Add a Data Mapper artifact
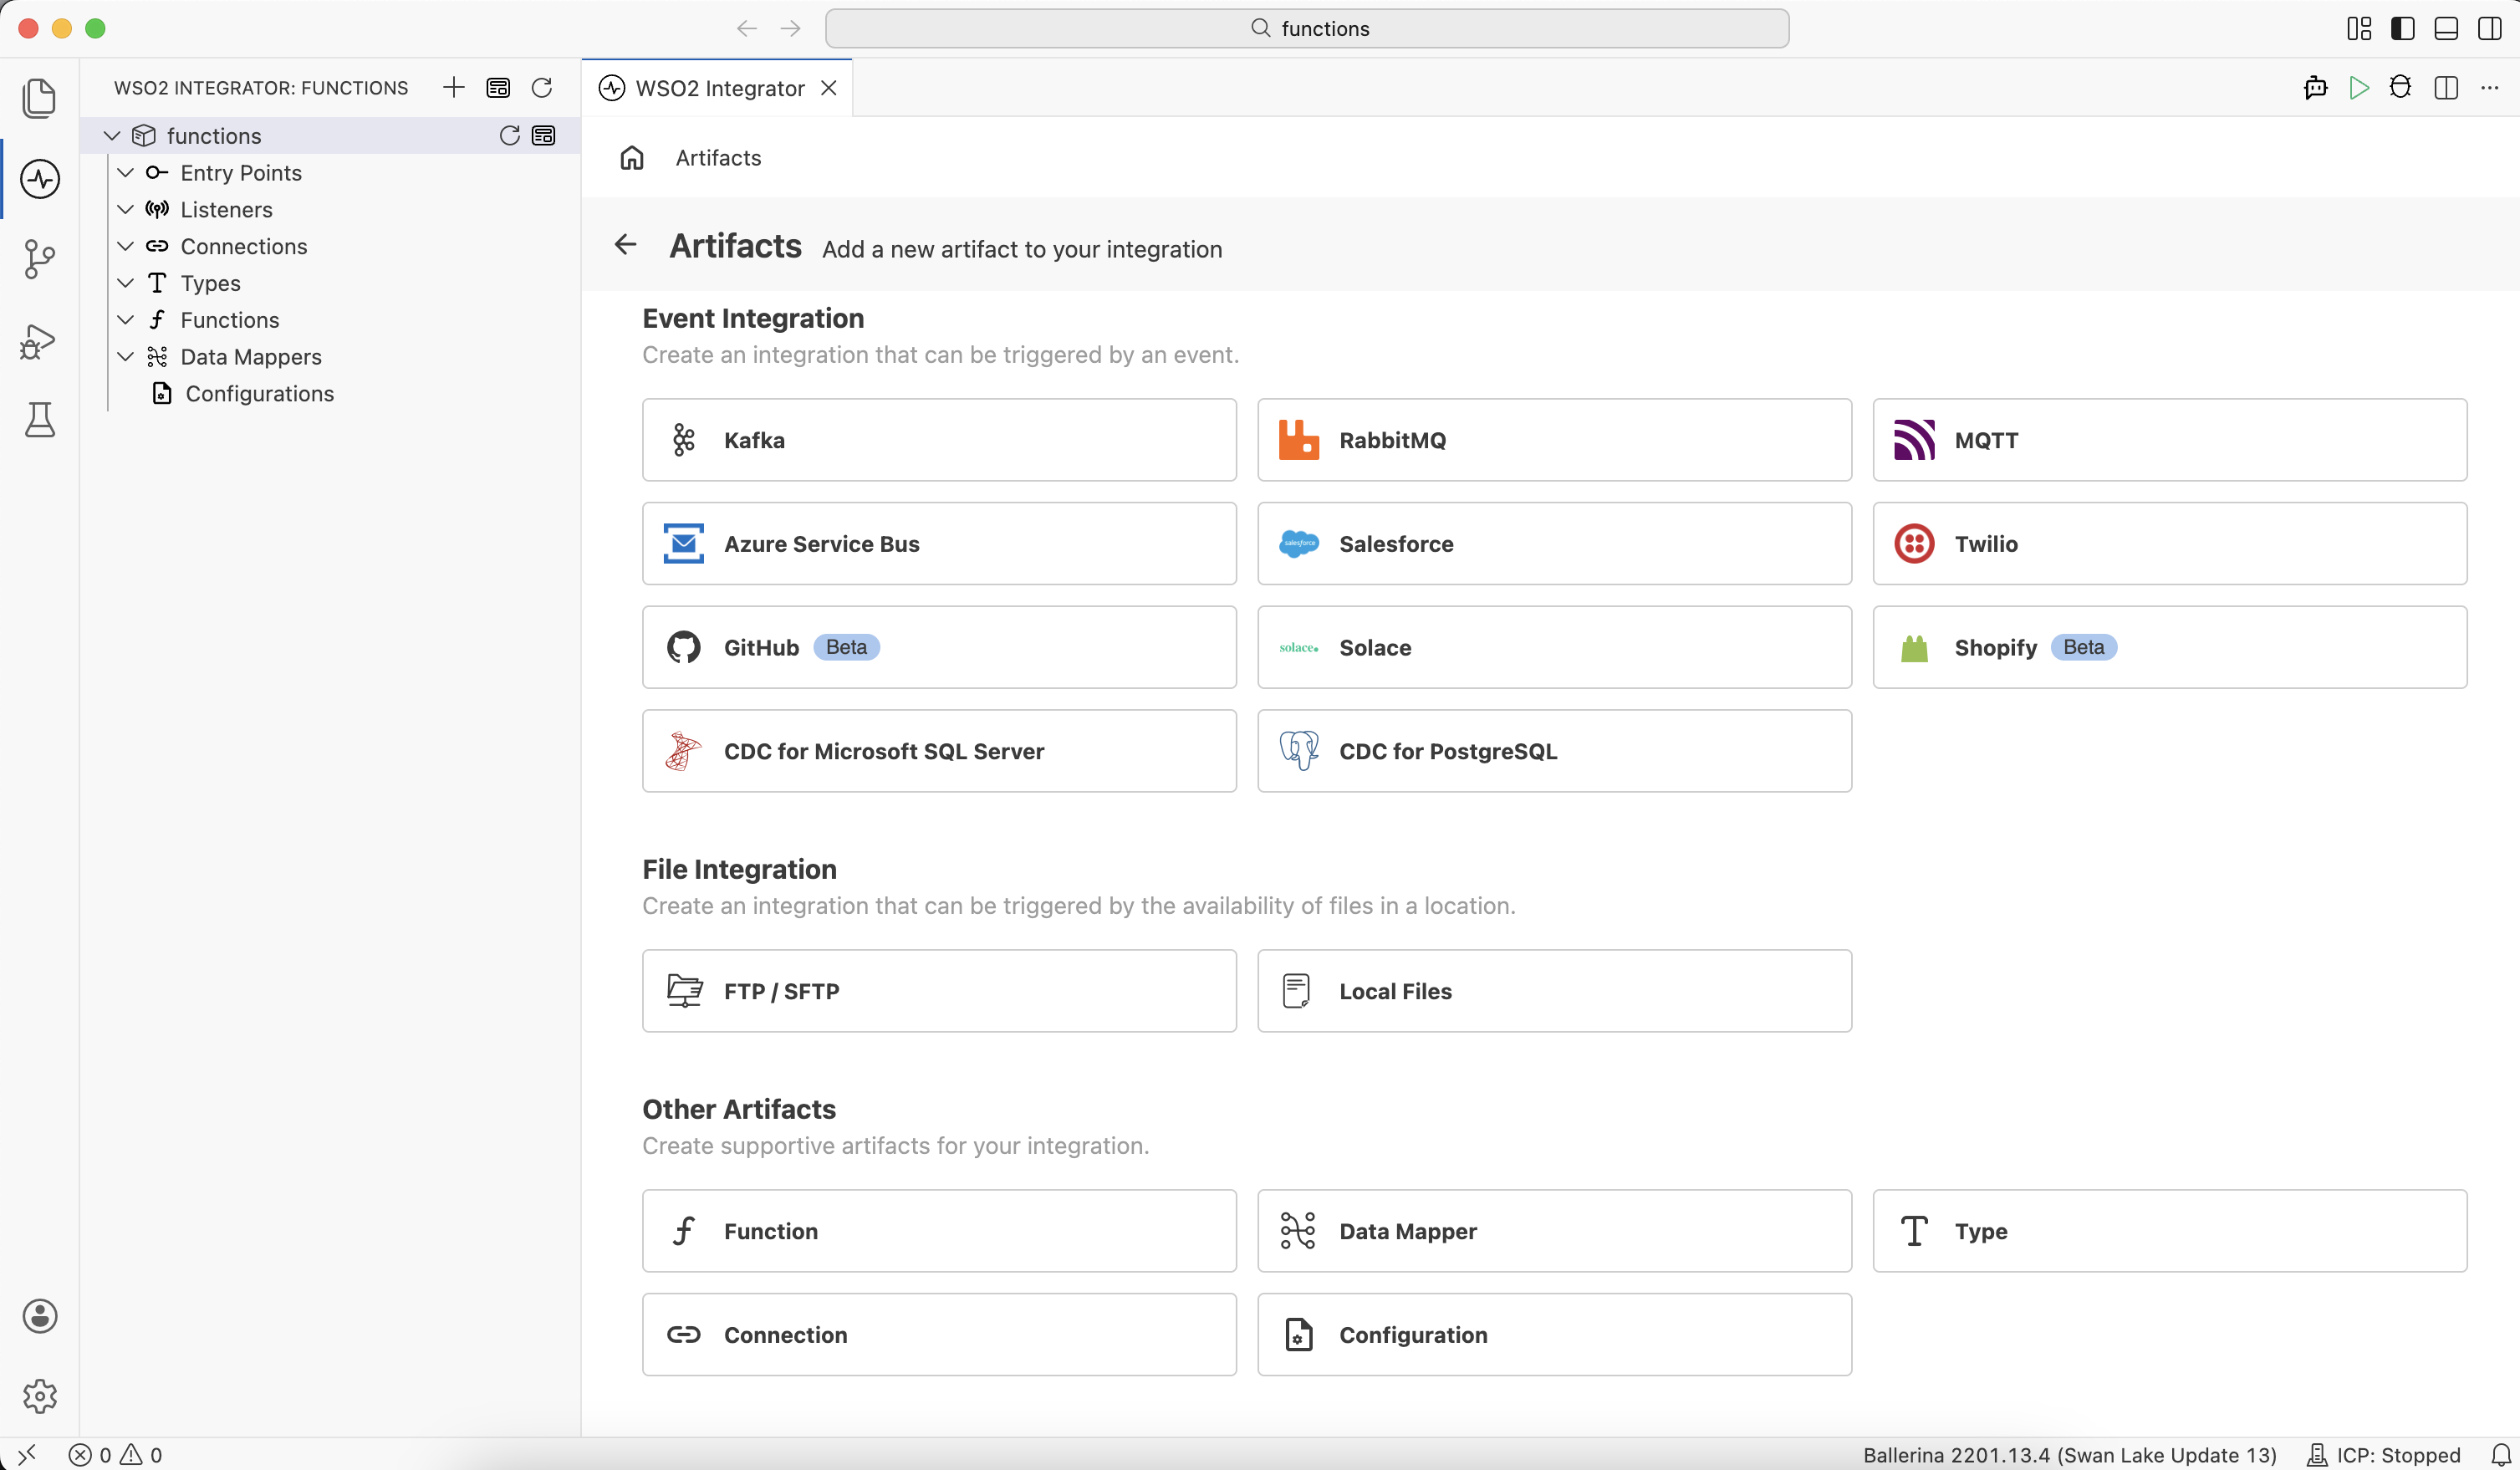The height and width of the screenshot is (1470, 2520). pyautogui.click(x=1554, y=1231)
